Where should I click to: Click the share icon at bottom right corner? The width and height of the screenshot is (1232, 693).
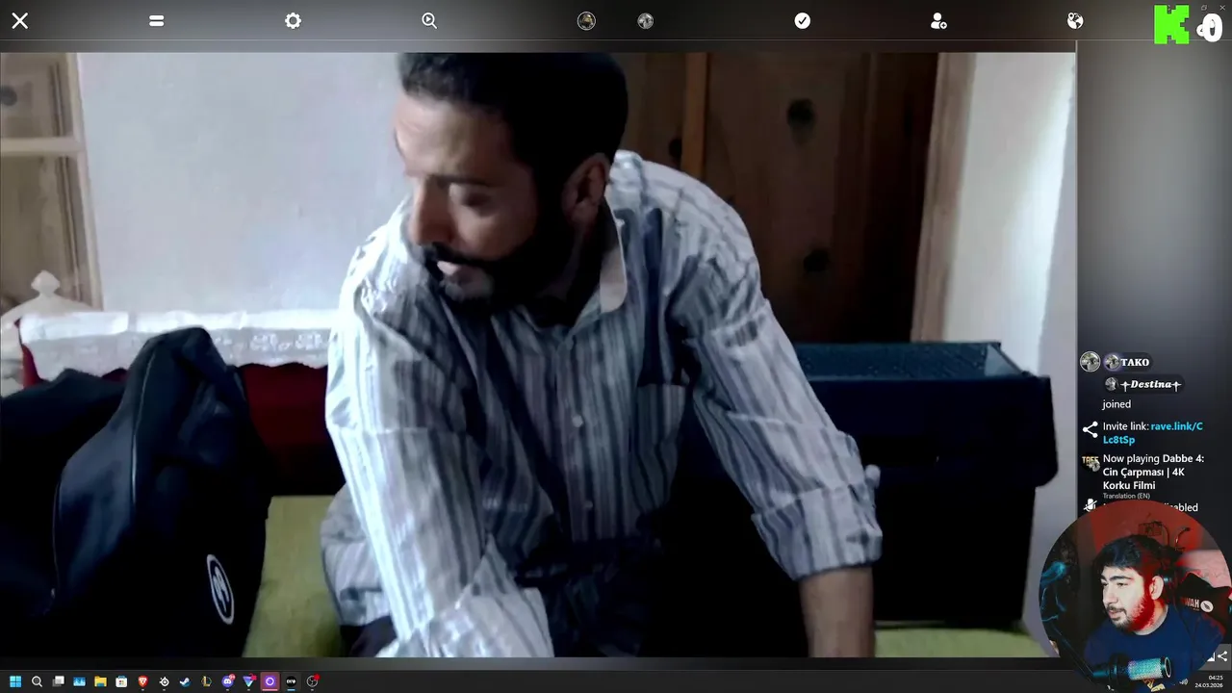coord(1221,657)
